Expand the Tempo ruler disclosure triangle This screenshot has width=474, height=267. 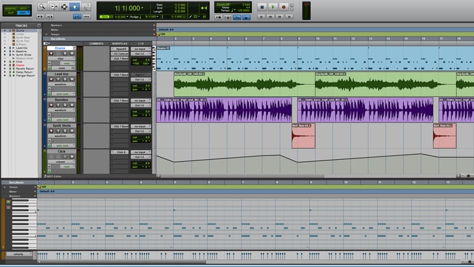click(46, 34)
